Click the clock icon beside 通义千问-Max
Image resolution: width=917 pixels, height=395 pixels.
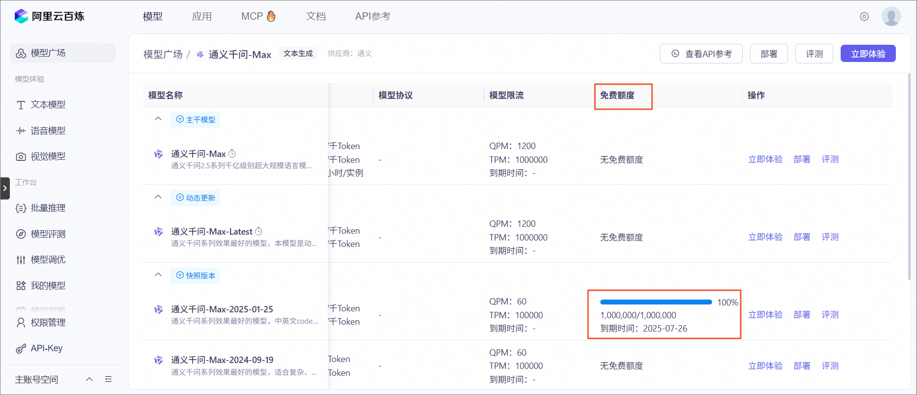[232, 153]
